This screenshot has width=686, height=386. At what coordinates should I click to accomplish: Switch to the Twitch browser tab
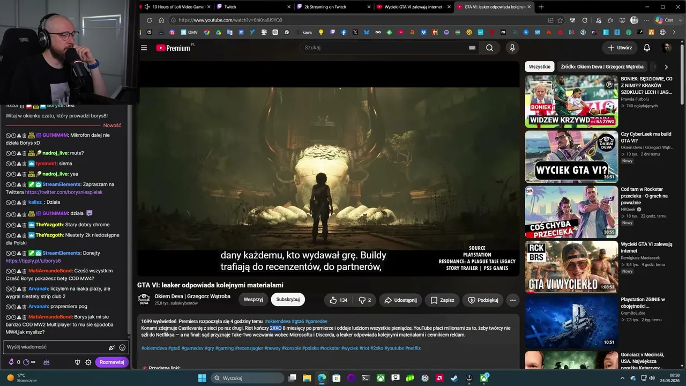252,7
